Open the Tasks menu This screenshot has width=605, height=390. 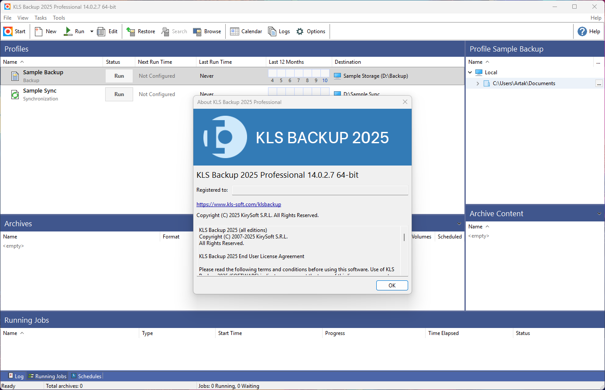point(41,18)
